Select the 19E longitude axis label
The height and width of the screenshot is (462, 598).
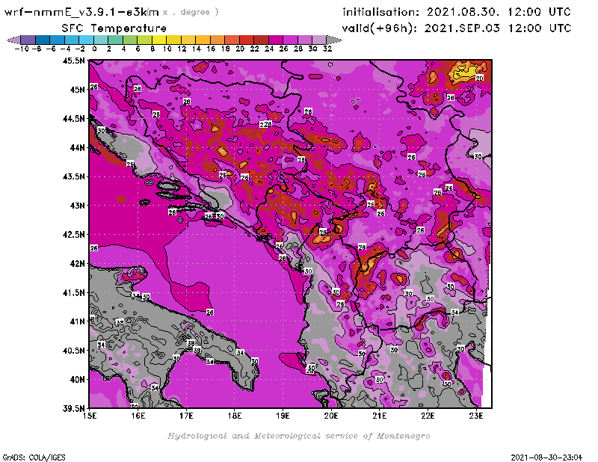coord(283,416)
